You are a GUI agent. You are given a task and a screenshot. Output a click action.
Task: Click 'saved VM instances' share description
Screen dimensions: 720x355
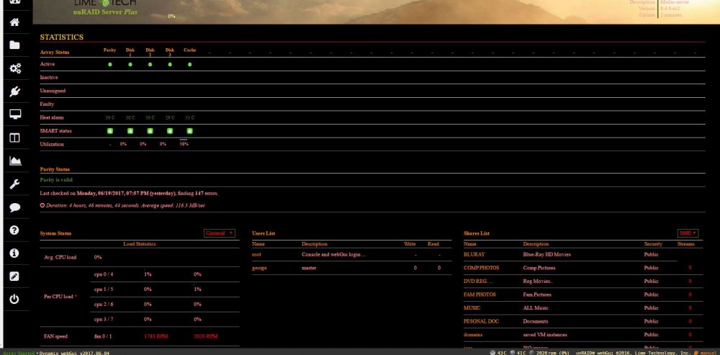click(x=546, y=335)
